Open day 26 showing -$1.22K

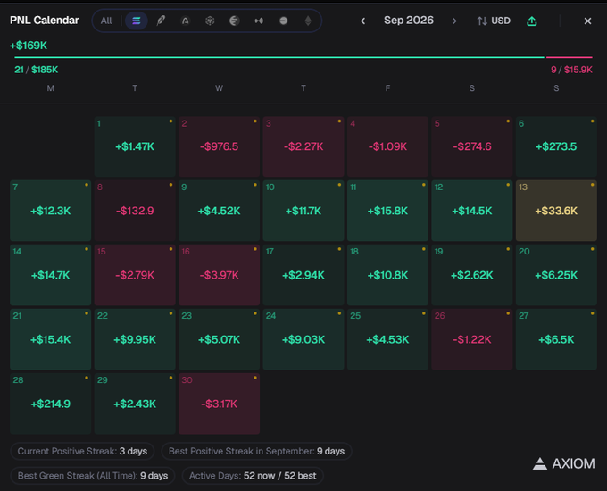click(x=472, y=339)
